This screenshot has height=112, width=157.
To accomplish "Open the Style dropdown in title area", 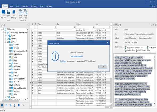I will point(154,6).
